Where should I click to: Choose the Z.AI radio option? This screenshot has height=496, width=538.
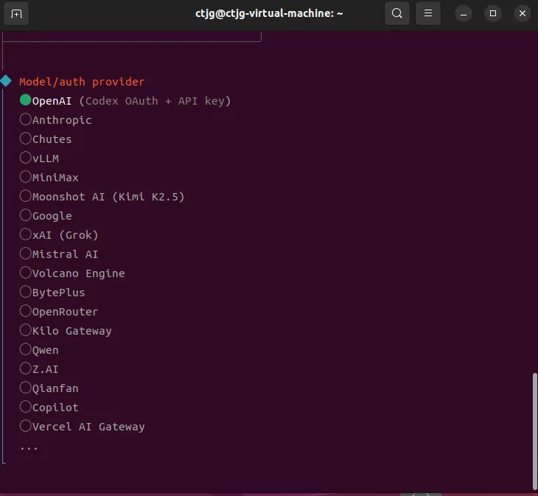[x=25, y=368]
